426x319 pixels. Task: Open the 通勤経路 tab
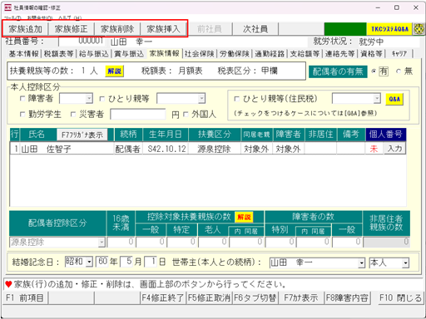pyautogui.click(x=270, y=54)
